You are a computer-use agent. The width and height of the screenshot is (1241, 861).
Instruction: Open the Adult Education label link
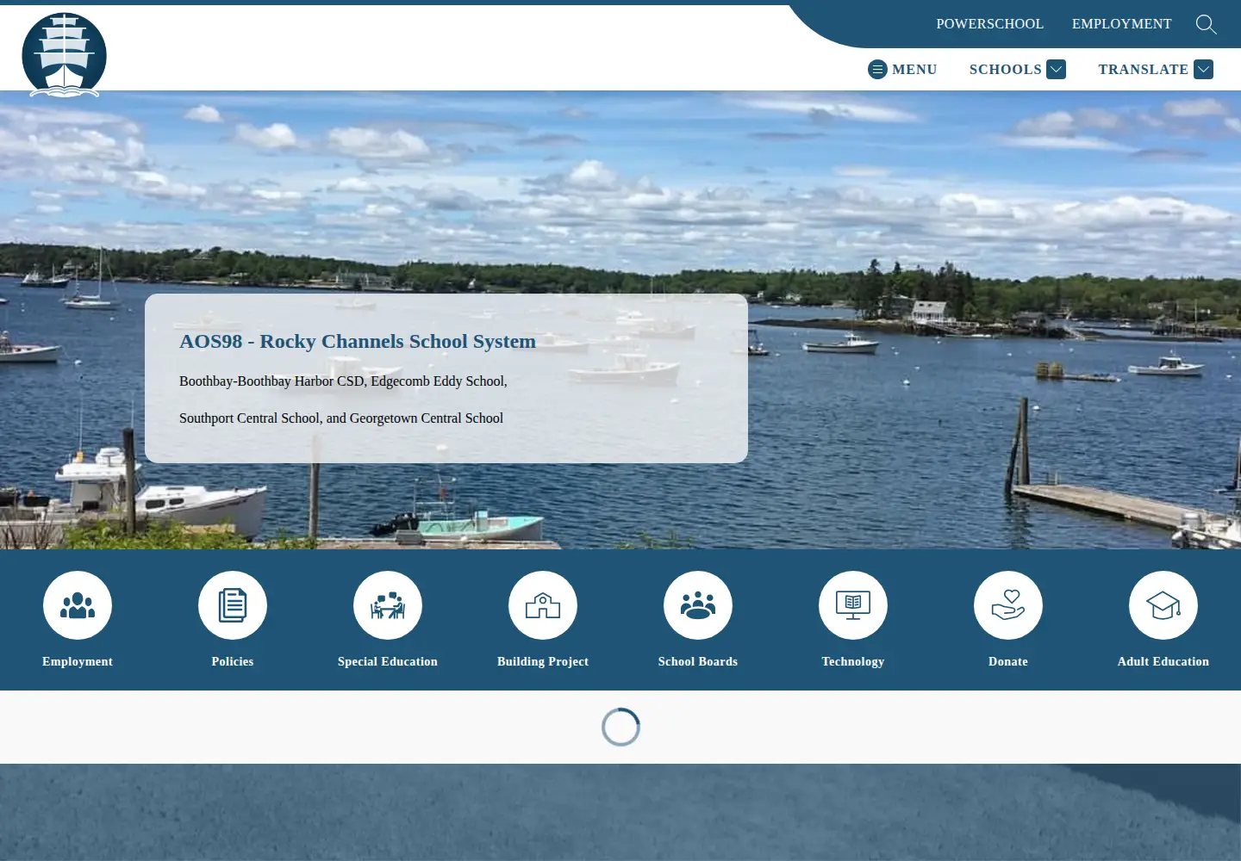(x=1163, y=661)
